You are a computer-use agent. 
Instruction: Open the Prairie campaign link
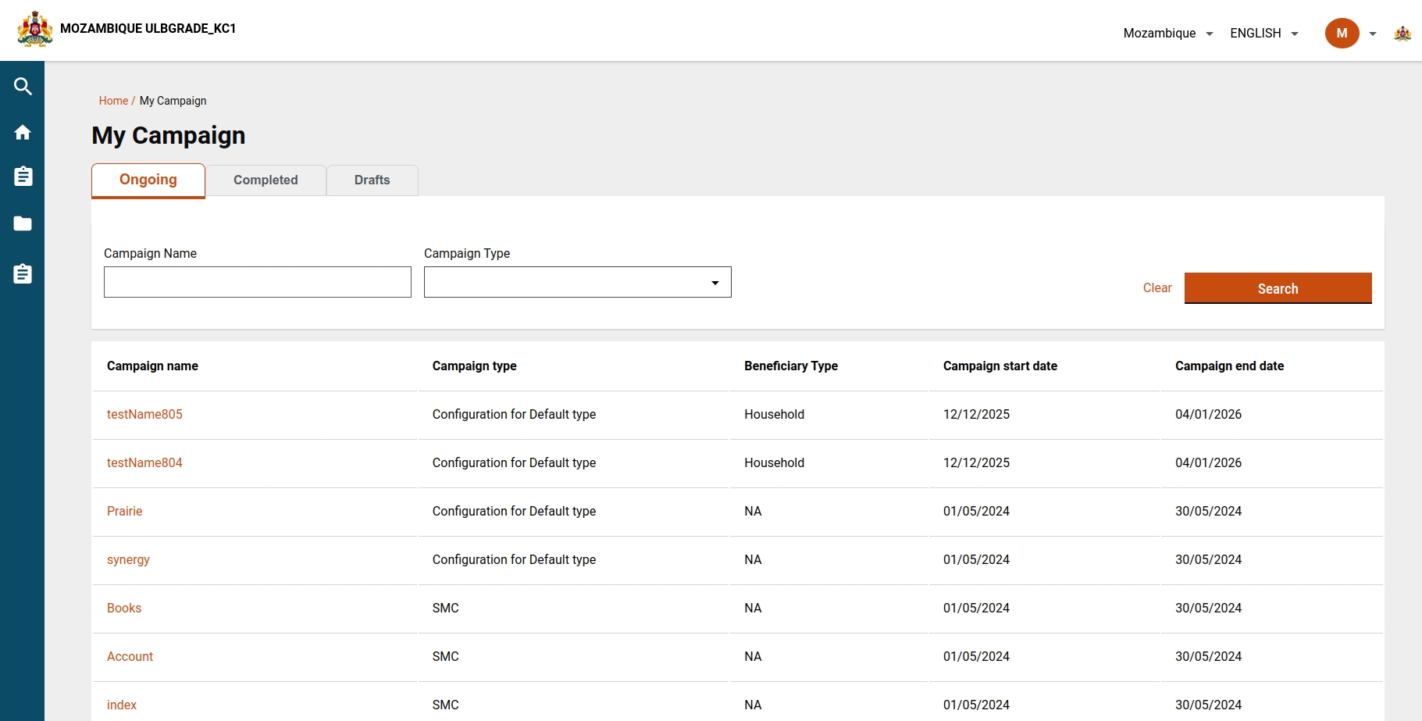(x=125, y=511)
